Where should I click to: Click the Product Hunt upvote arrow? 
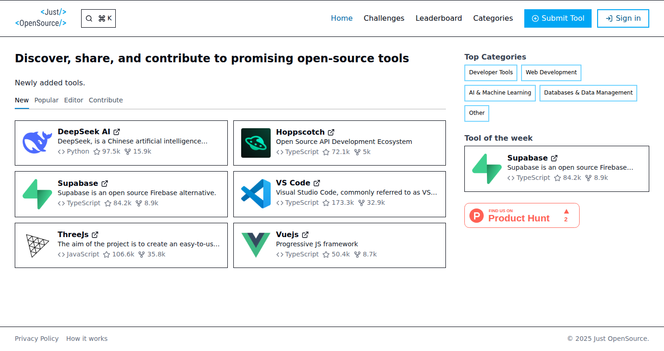point(566,212)
